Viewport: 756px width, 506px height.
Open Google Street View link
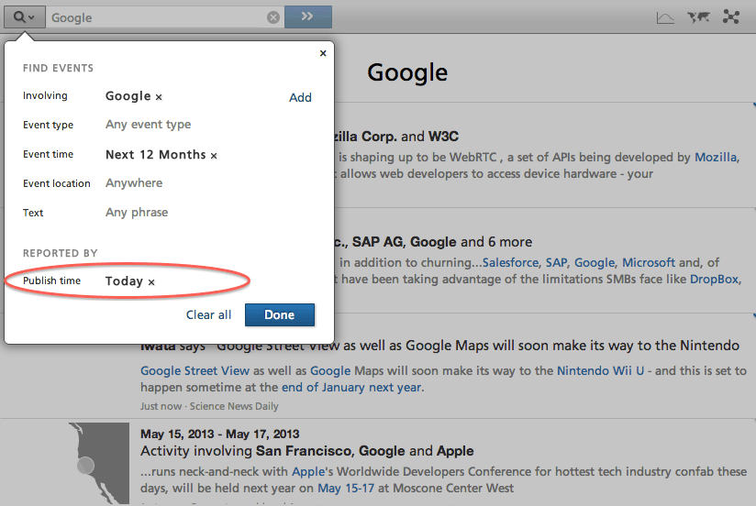pyautogui.click(x=195, y=370)
